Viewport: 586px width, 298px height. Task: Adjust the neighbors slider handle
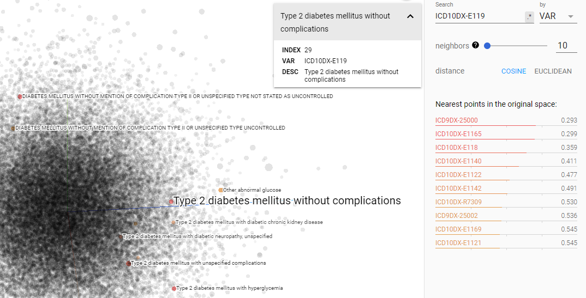point(487,46)
